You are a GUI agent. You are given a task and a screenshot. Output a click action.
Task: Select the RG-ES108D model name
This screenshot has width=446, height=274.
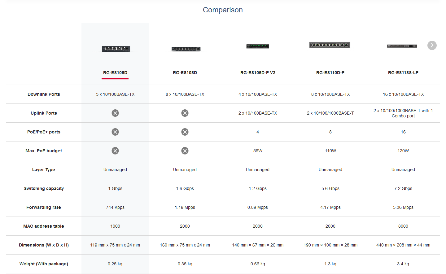tap(185, 73)
